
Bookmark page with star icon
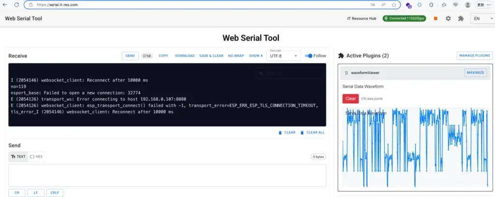pyautogui.click(x=394, y=5)
